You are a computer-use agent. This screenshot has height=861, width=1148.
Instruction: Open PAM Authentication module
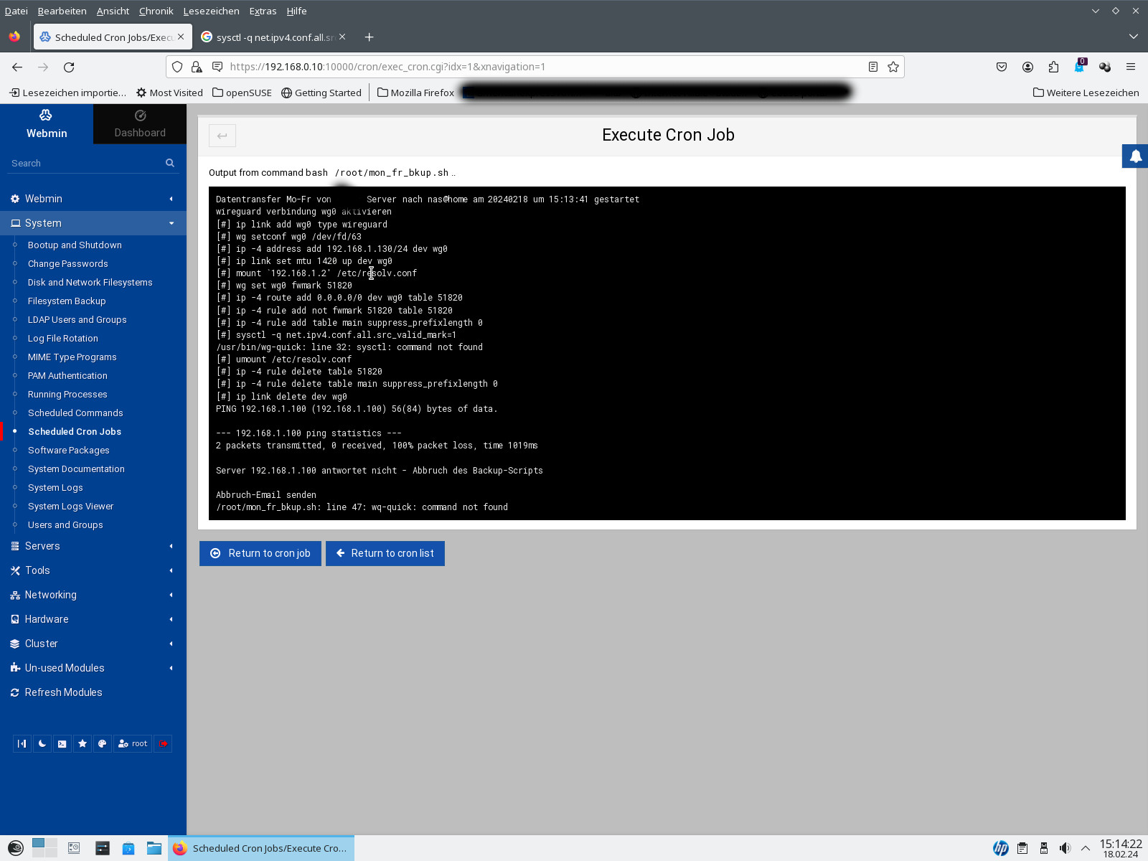[67, 375]
